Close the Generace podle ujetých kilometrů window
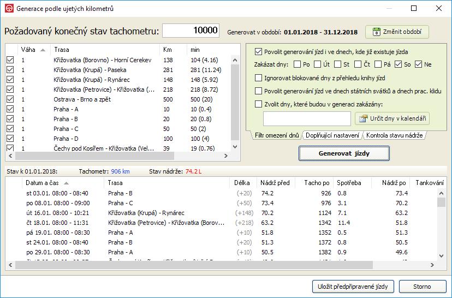The height and width of the screenshot is (298, 452). [x=439, y=8]
